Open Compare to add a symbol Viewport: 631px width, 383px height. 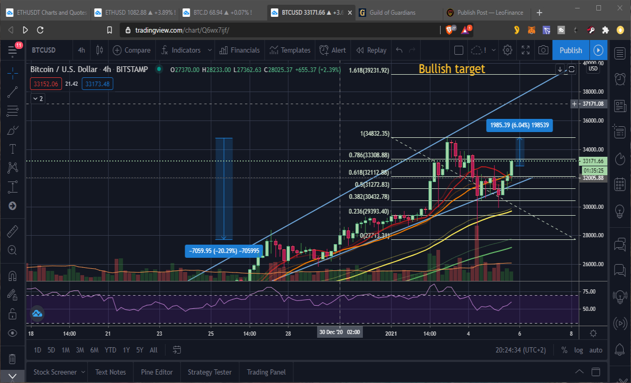click(x=131, y=51)
